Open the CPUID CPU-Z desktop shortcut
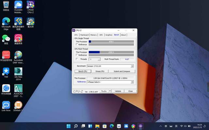 [30, 7]
